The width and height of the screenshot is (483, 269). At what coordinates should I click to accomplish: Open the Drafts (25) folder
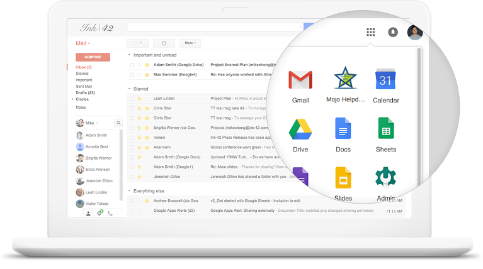pos(84,93)
